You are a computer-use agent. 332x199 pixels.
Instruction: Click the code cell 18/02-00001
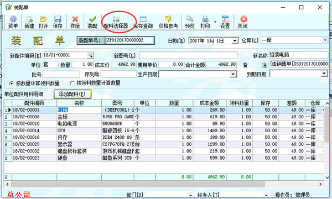[34, 110]
